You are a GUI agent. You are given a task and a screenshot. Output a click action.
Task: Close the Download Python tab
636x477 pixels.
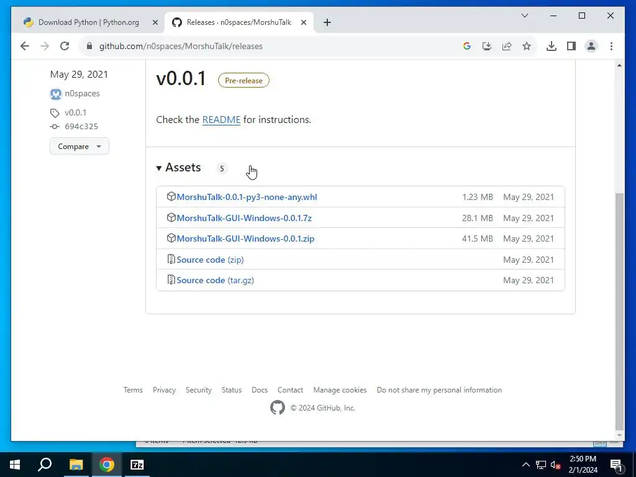(x=155, y=23)
